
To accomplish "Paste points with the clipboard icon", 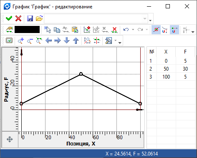I will (x=75, y=30).
